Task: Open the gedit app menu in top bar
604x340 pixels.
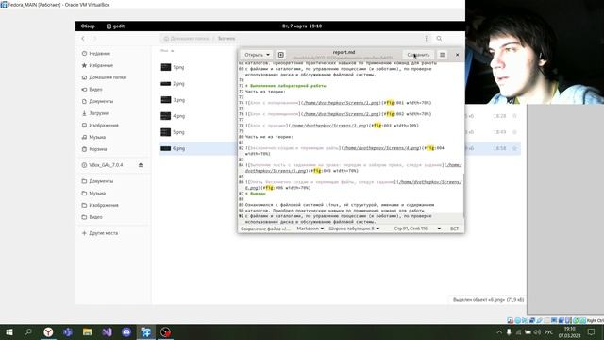Action: click(x=115, y=26)
